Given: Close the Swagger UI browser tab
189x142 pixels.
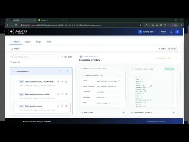Looking at the screenshot, I should 63,20.
